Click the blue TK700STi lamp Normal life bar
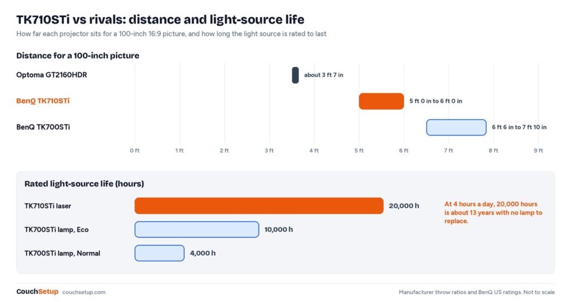571x302 pixels. [159, 253]
